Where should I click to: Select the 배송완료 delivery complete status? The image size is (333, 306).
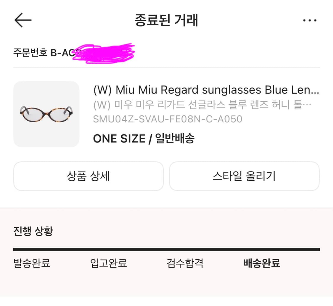tap(261, 263)
